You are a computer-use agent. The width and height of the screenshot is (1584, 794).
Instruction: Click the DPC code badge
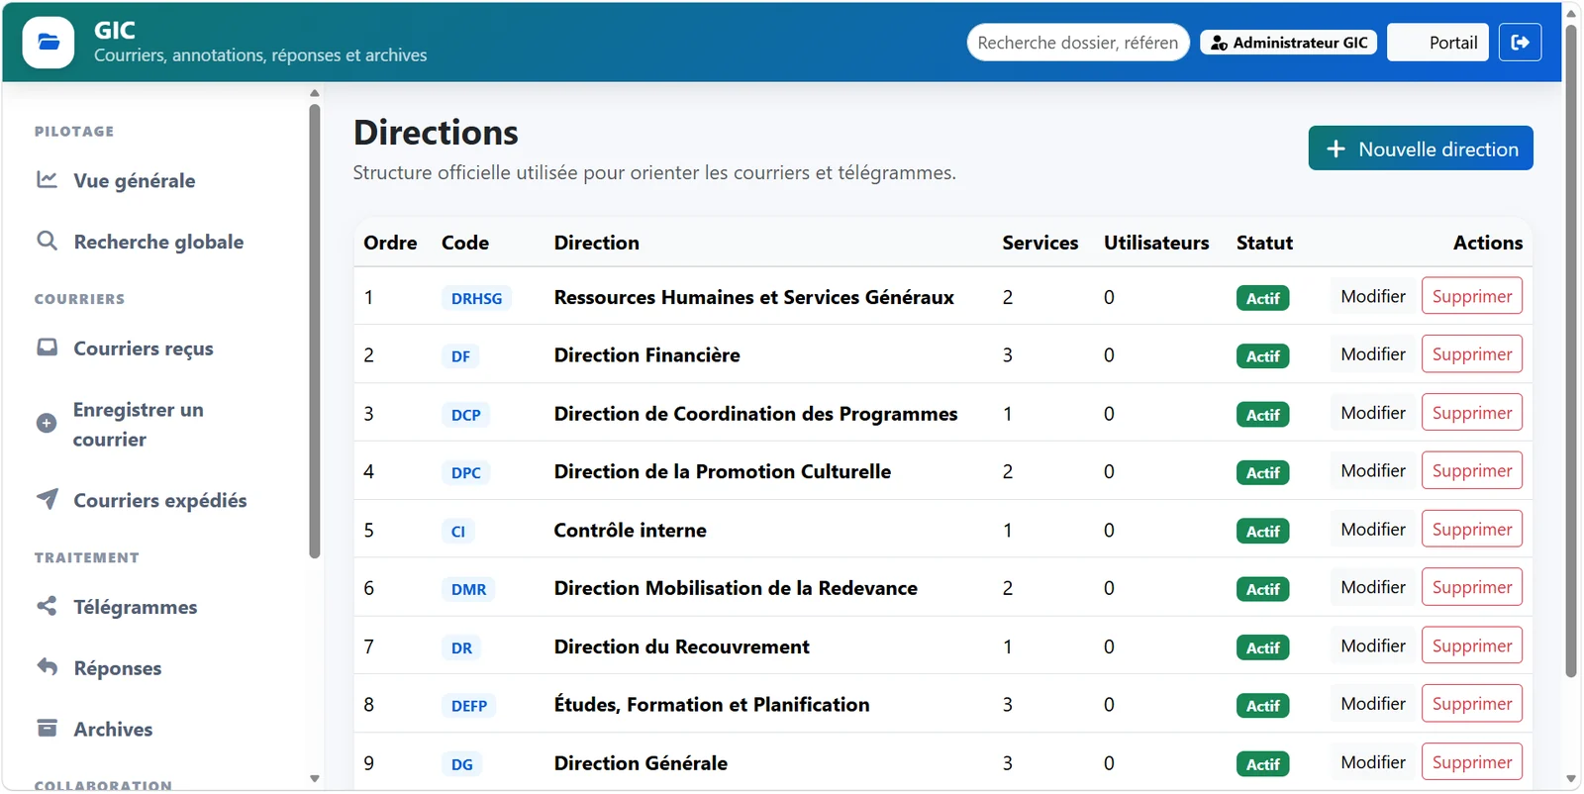point(465,473)
